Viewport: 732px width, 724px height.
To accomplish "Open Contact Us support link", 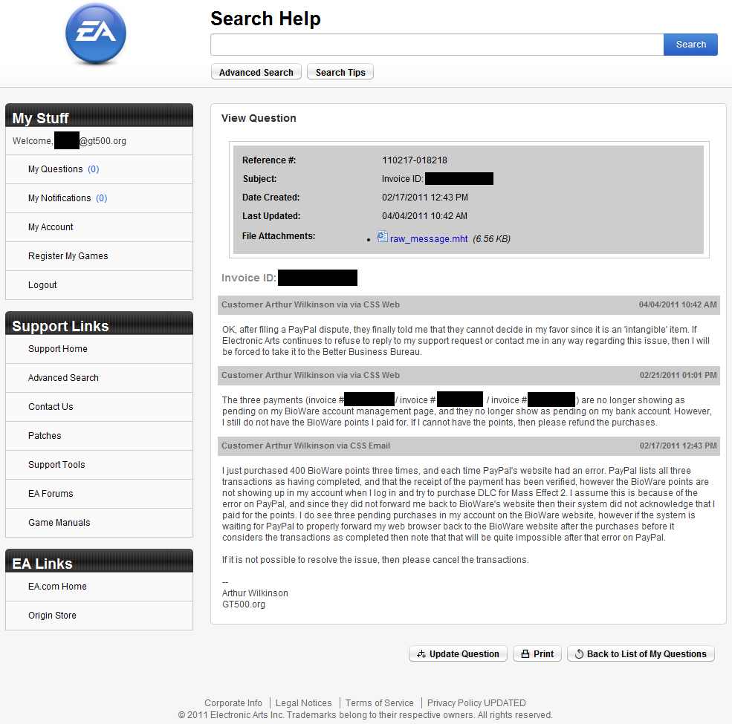I will 51,407.
